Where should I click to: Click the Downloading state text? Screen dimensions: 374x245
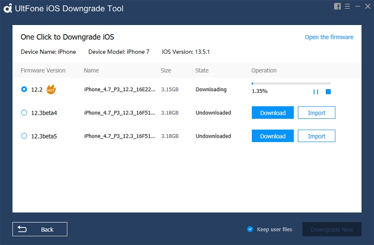211,89
